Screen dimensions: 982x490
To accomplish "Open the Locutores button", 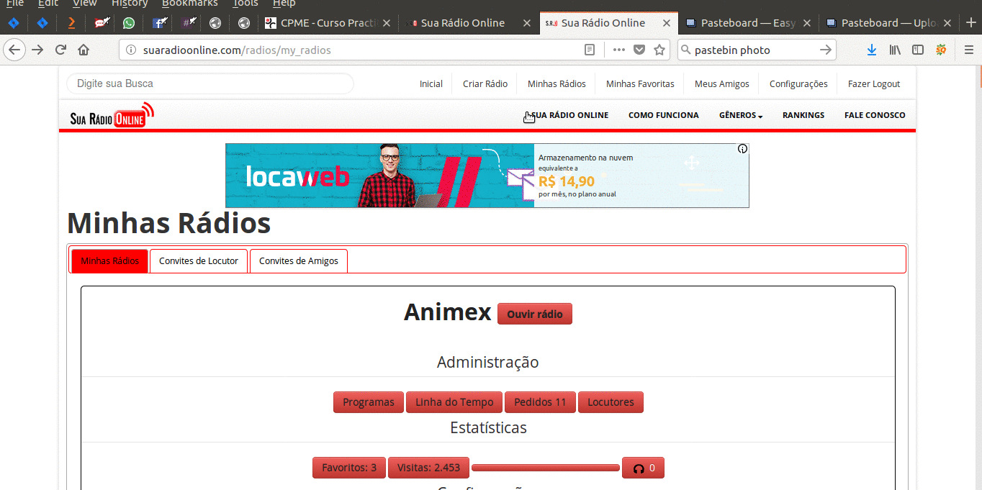I will pos(611,402).
